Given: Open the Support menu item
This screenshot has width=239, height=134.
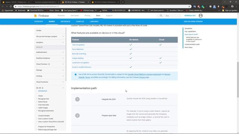Looking at the screenshot, I should pyautogui.click(x=109, y=16).
